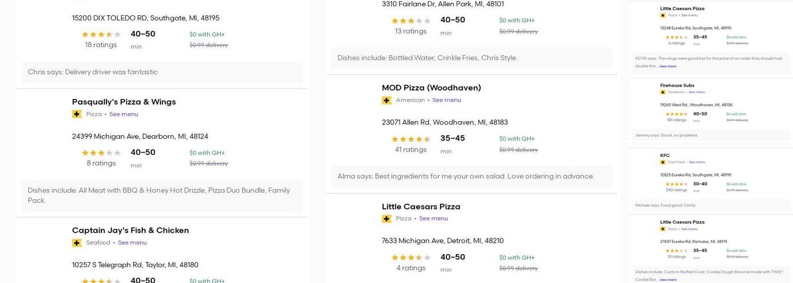Open See menu for Pasqually's Pizza & Wings
Image resolution: width=793 pixels, height=283 pixels.
[x=123, y=114]
